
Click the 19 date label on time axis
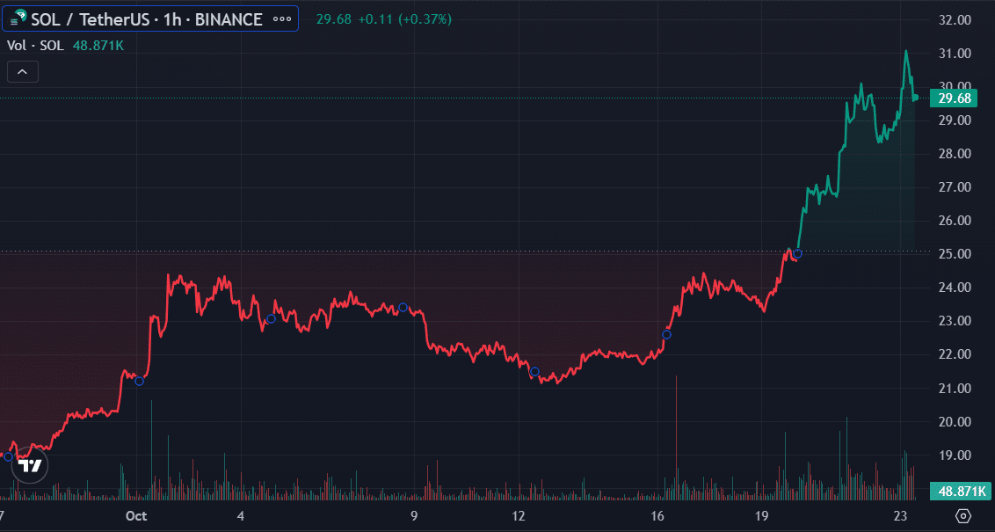pos(761,515)
